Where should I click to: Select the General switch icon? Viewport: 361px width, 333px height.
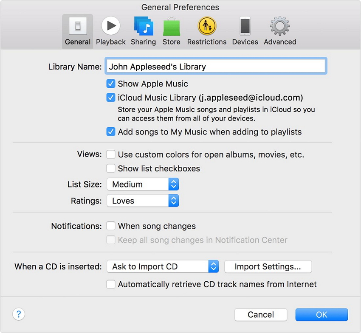tap(78, 26)
